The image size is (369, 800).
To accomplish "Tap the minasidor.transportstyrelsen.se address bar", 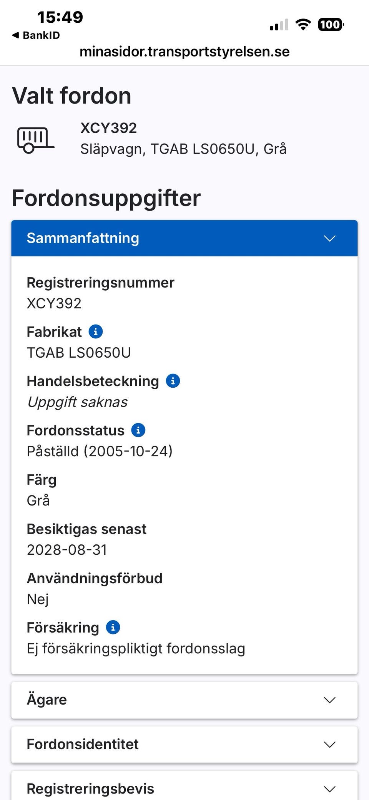I will click(184, 52).
